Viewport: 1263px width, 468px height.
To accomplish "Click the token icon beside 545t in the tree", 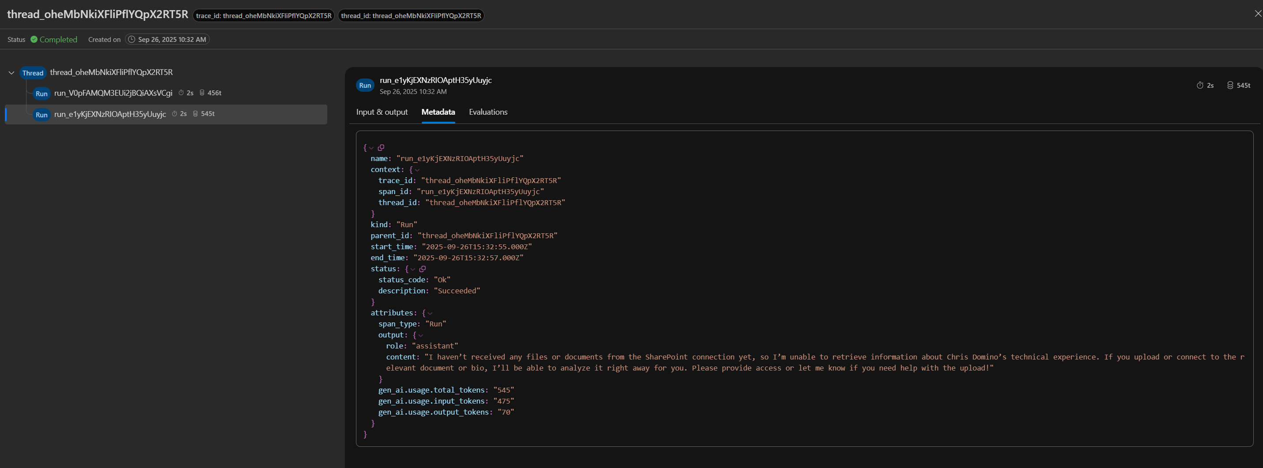I will [195, 113].
